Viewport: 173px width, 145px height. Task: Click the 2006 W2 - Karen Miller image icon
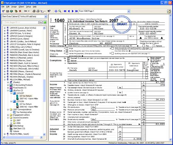pos(17,107)
